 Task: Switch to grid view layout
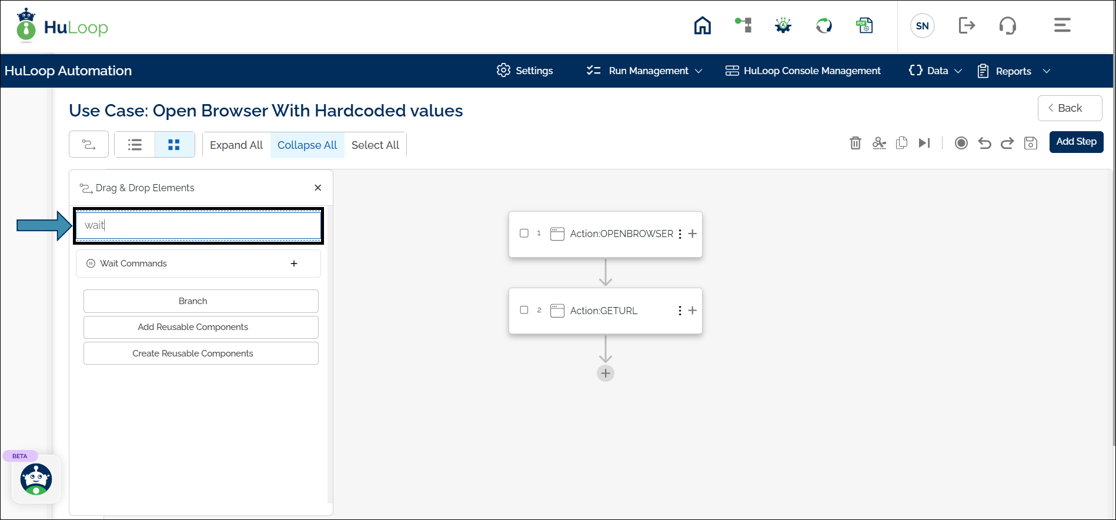(174, 145)
